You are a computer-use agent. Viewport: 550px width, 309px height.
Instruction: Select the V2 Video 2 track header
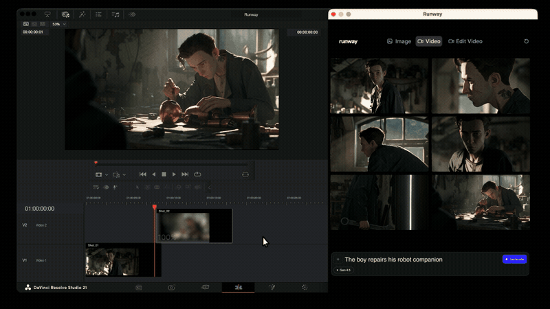[x=51, y=225]
